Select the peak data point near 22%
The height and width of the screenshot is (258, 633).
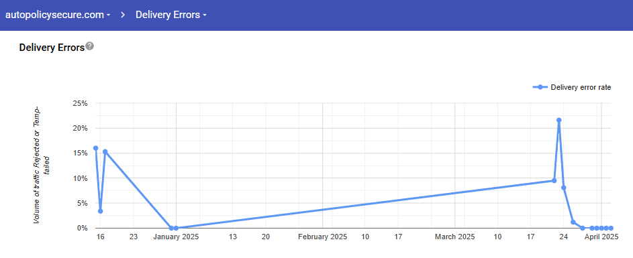(558, 120)
